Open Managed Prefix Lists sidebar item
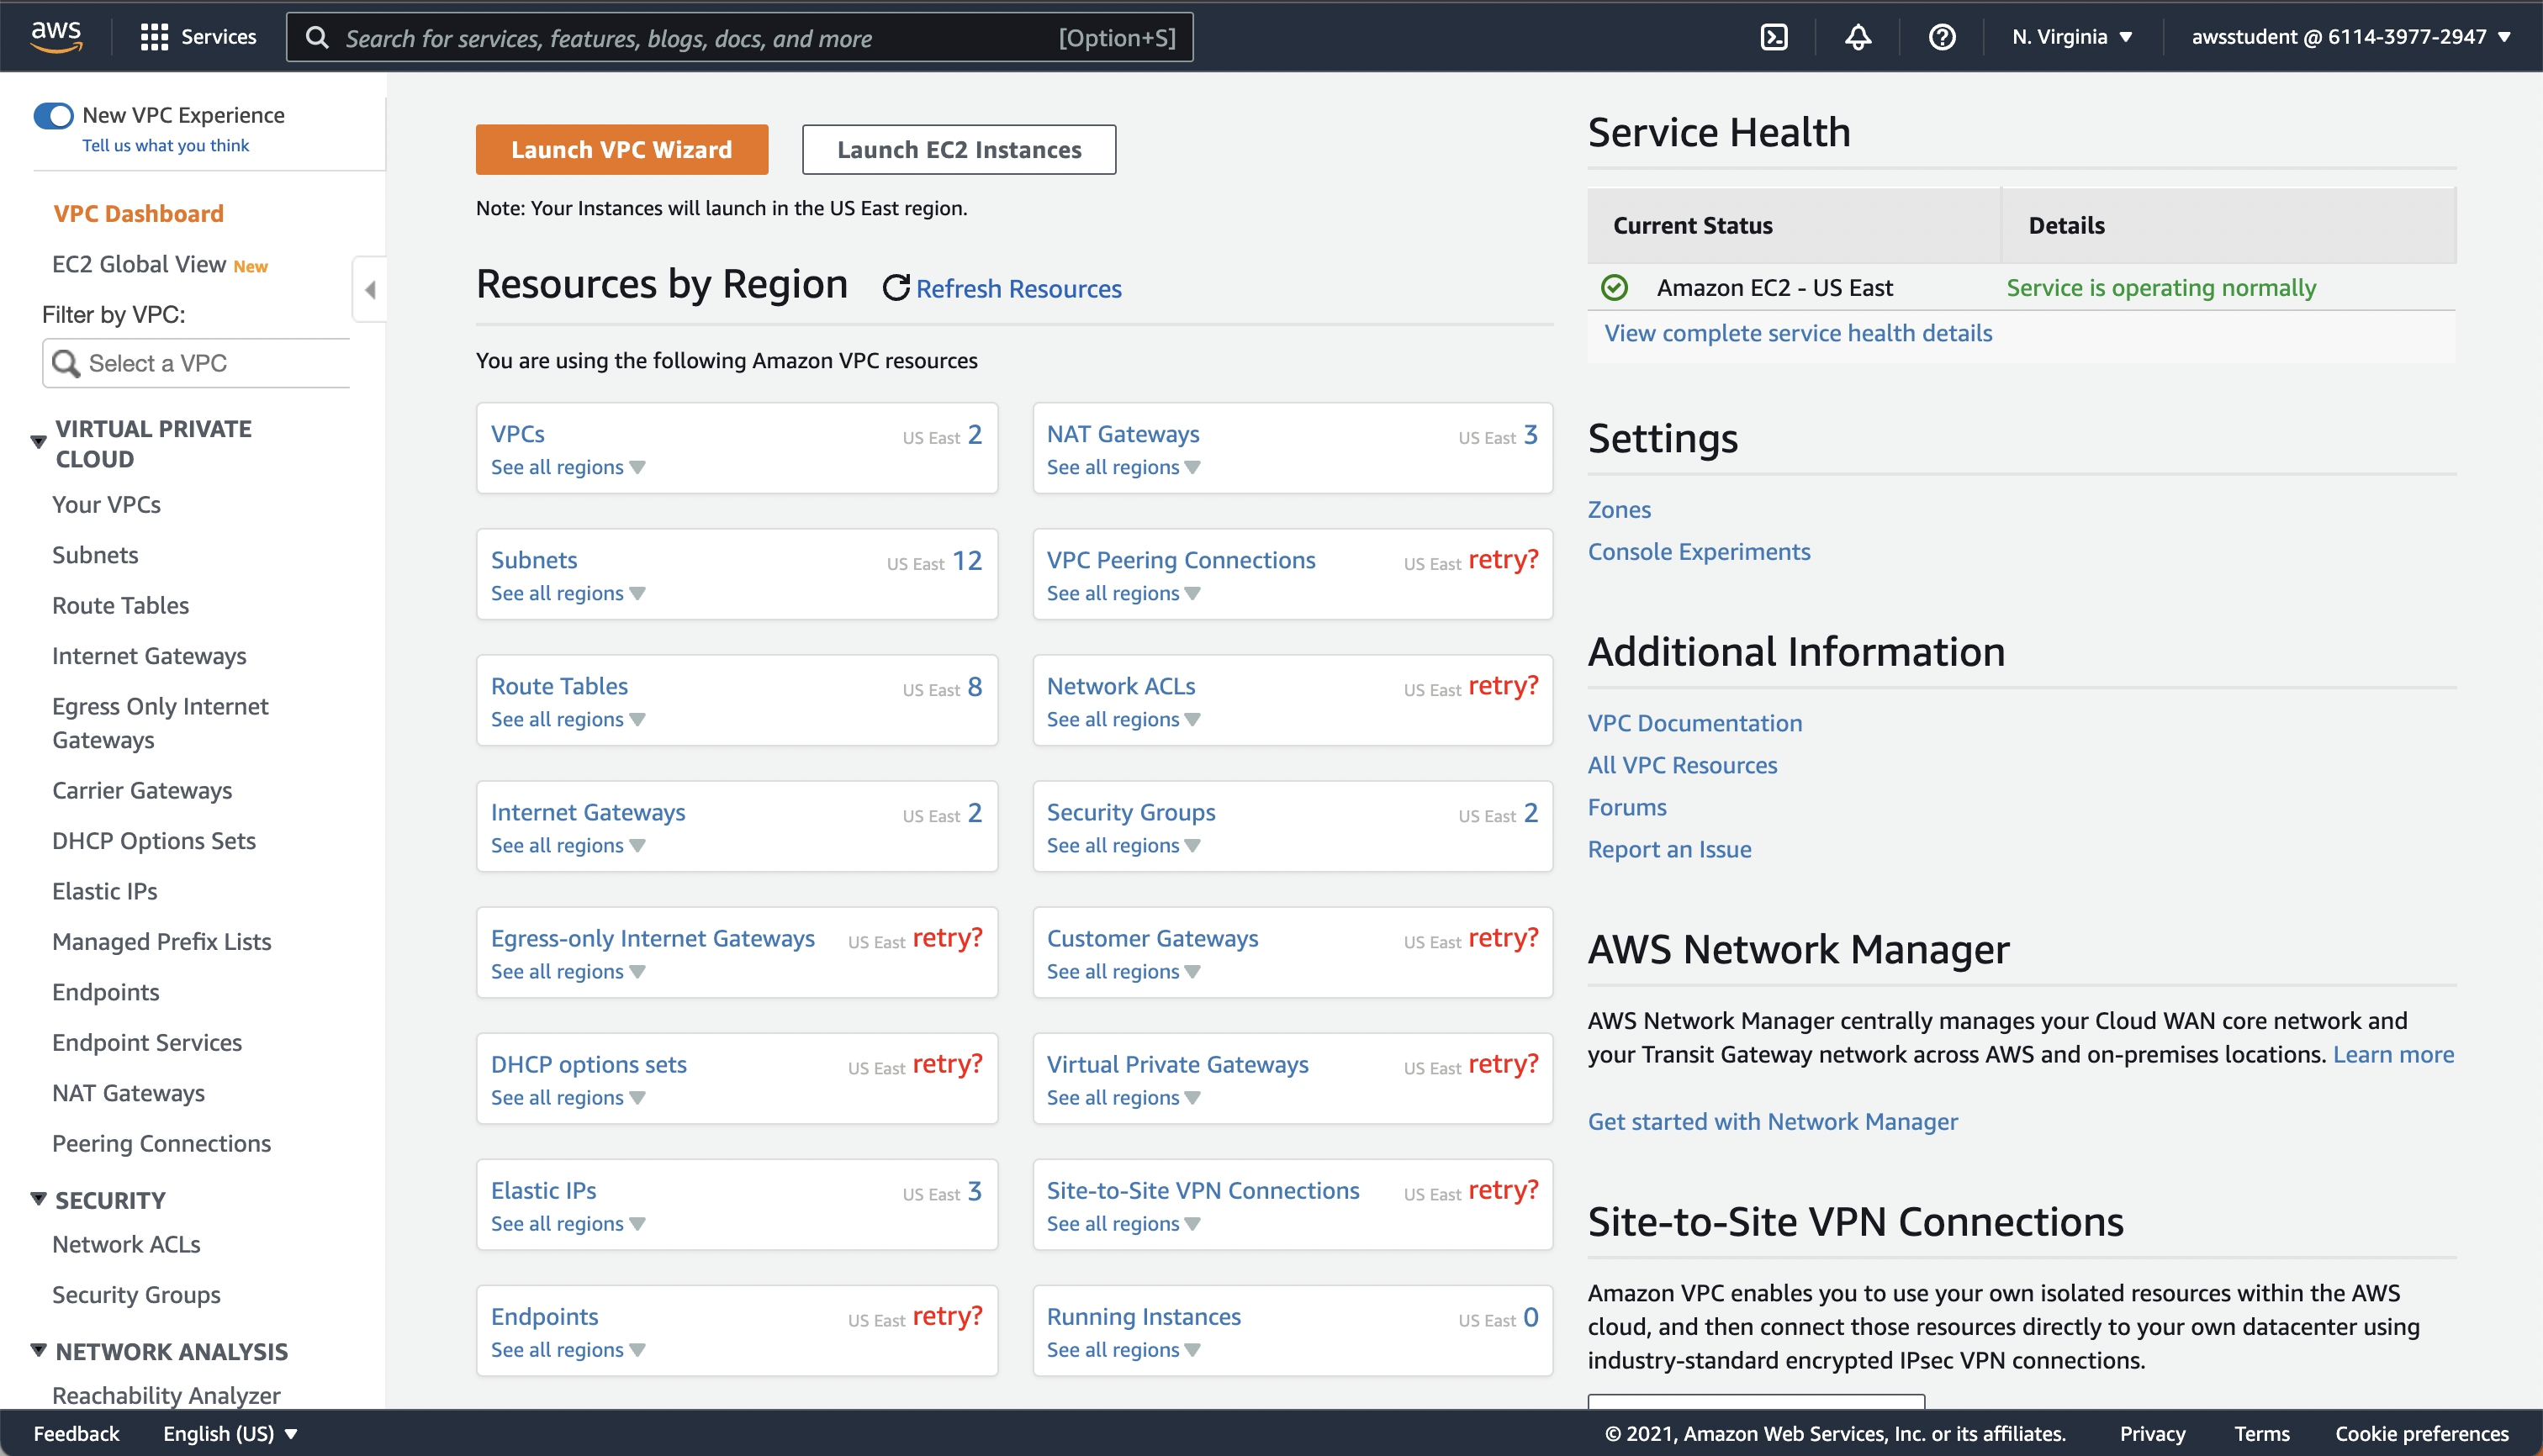 [161, 941]
